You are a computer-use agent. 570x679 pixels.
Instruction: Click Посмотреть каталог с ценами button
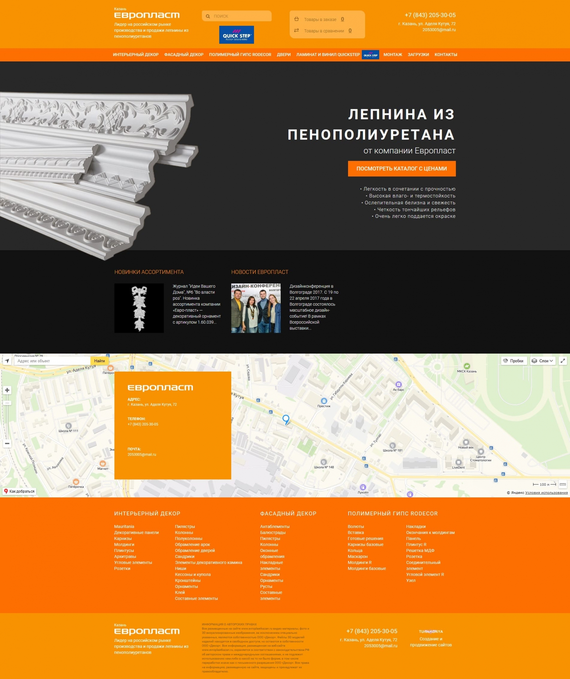[401, 169]
